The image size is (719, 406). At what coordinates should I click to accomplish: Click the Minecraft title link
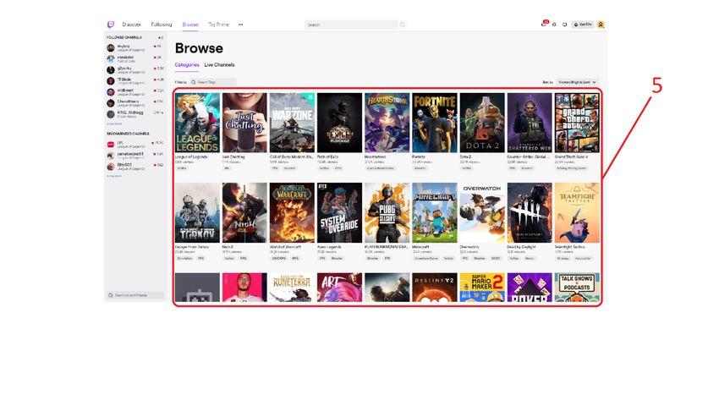pos(420,247)
